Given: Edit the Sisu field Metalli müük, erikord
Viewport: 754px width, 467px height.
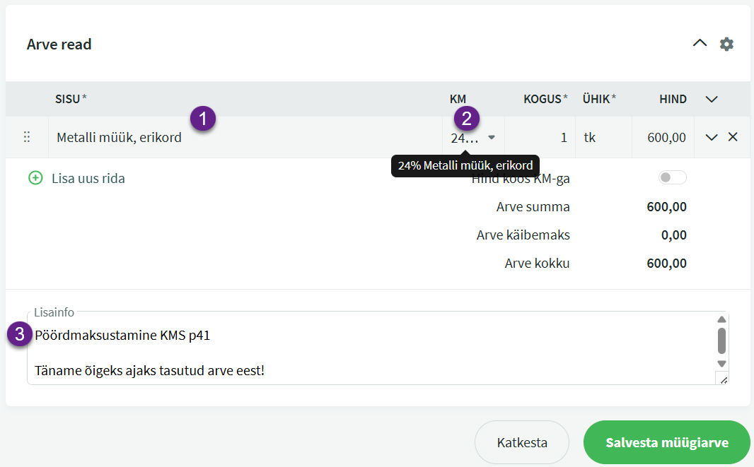Looking at the screenshot, I should (x=240, y=138).
